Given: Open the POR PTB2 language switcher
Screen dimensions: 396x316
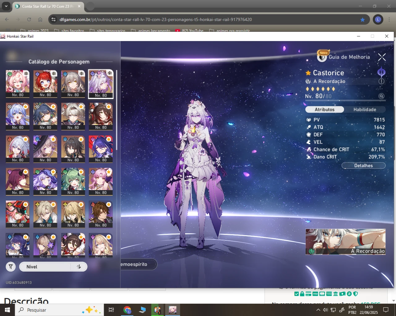Looking at the screenshot, I should tap(352, 310).
